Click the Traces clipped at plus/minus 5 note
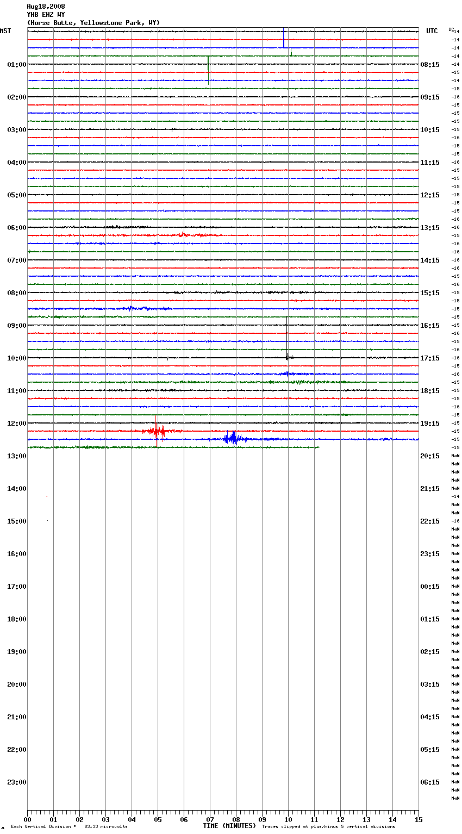462x834 pixels. tap(328, 826)
